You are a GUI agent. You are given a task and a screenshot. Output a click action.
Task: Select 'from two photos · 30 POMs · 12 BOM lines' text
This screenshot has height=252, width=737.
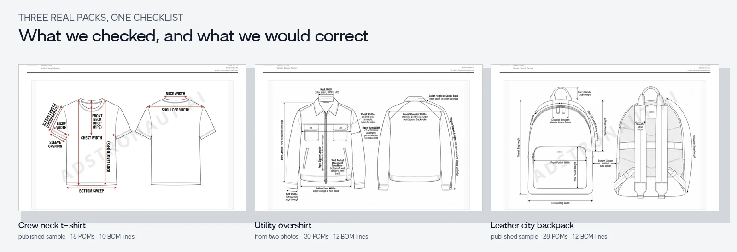pyautogui.click(x=311, y=236)
